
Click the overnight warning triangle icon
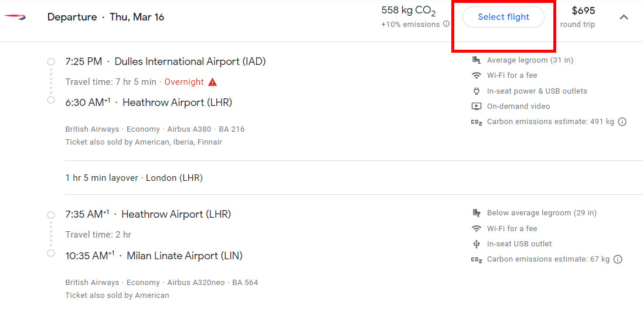[x=212, y=82]
